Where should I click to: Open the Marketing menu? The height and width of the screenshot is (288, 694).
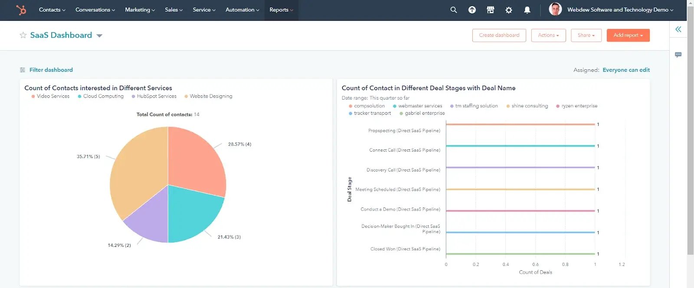point(140,10)
